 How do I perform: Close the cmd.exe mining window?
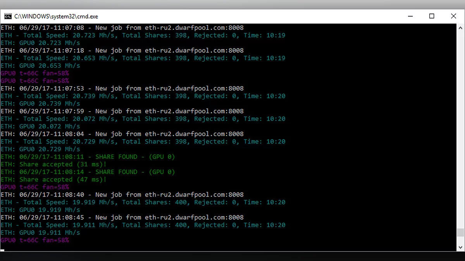pyautogui.click(x=453, y=16)
